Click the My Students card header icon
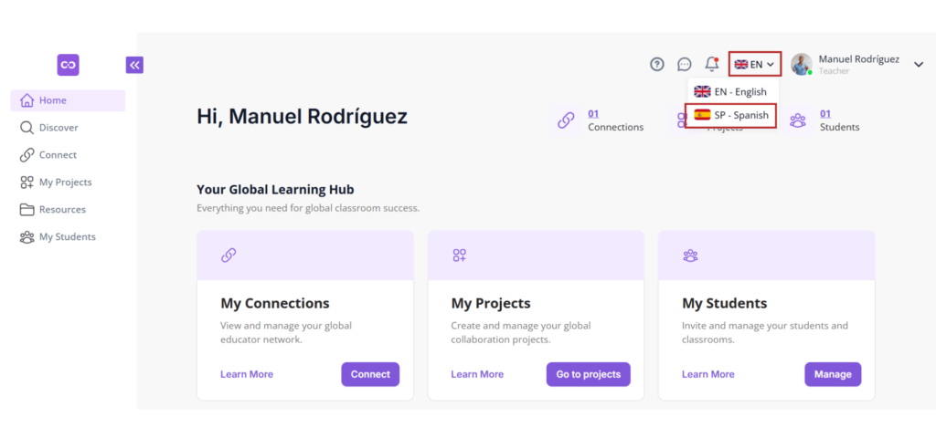The height and width of the screenshot is (438, 936). (x=690, y=255)
